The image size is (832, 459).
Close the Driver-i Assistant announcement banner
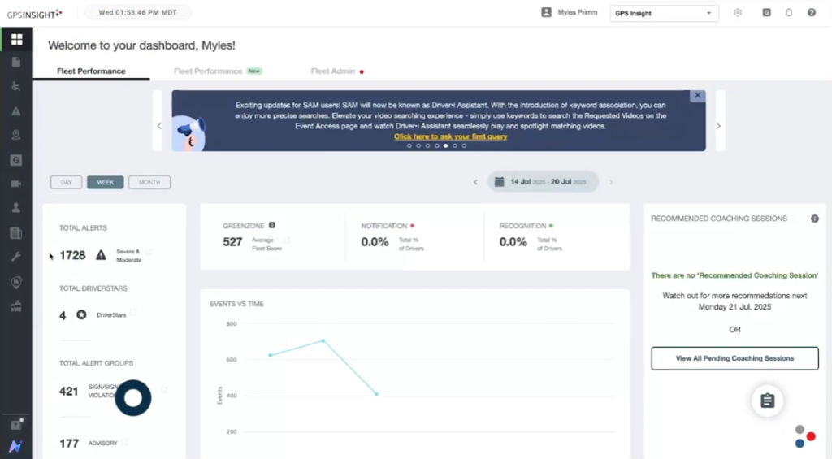pyautogui.click(x=697, y=96)
